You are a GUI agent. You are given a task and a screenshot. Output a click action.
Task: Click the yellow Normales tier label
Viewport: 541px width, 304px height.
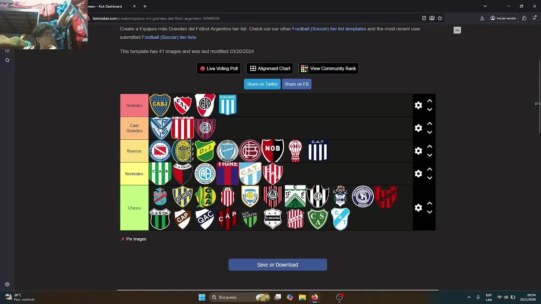134,174
